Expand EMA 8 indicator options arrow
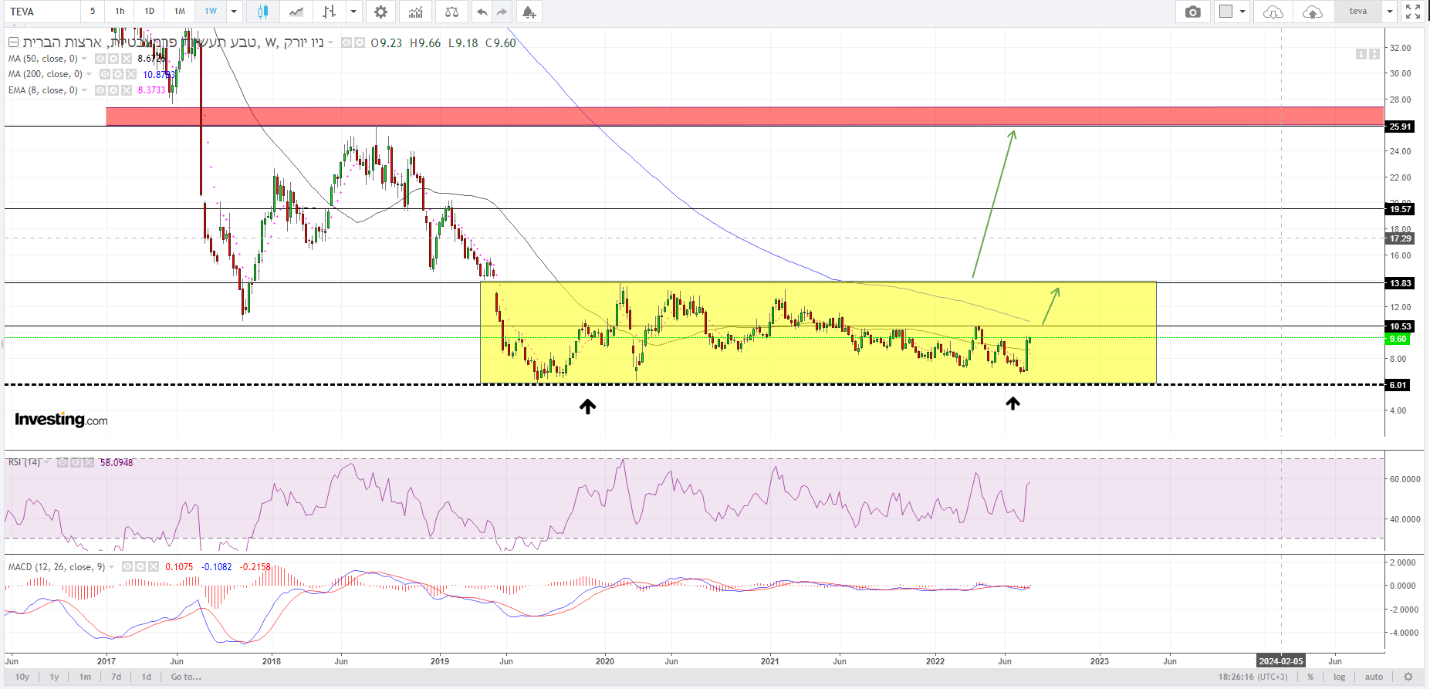 (x=85, y=90)
